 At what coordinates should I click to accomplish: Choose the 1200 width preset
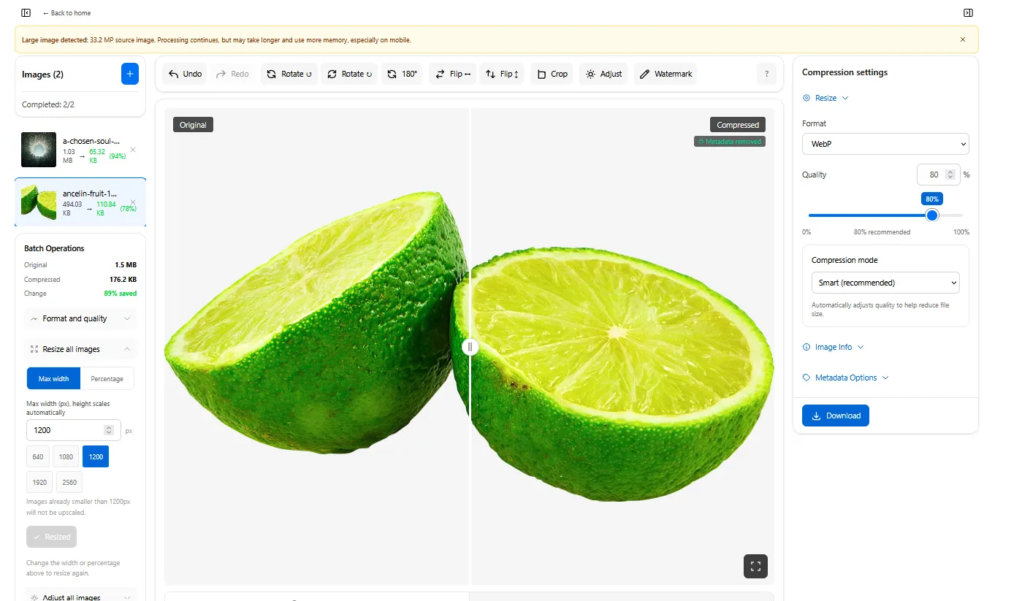coord(96,456)
